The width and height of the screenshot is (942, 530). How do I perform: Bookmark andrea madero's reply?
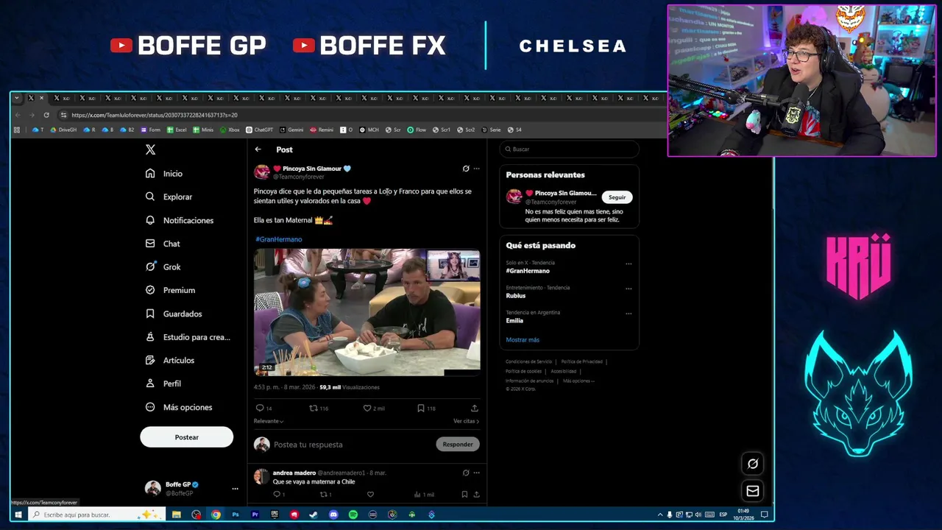[464, 495]
